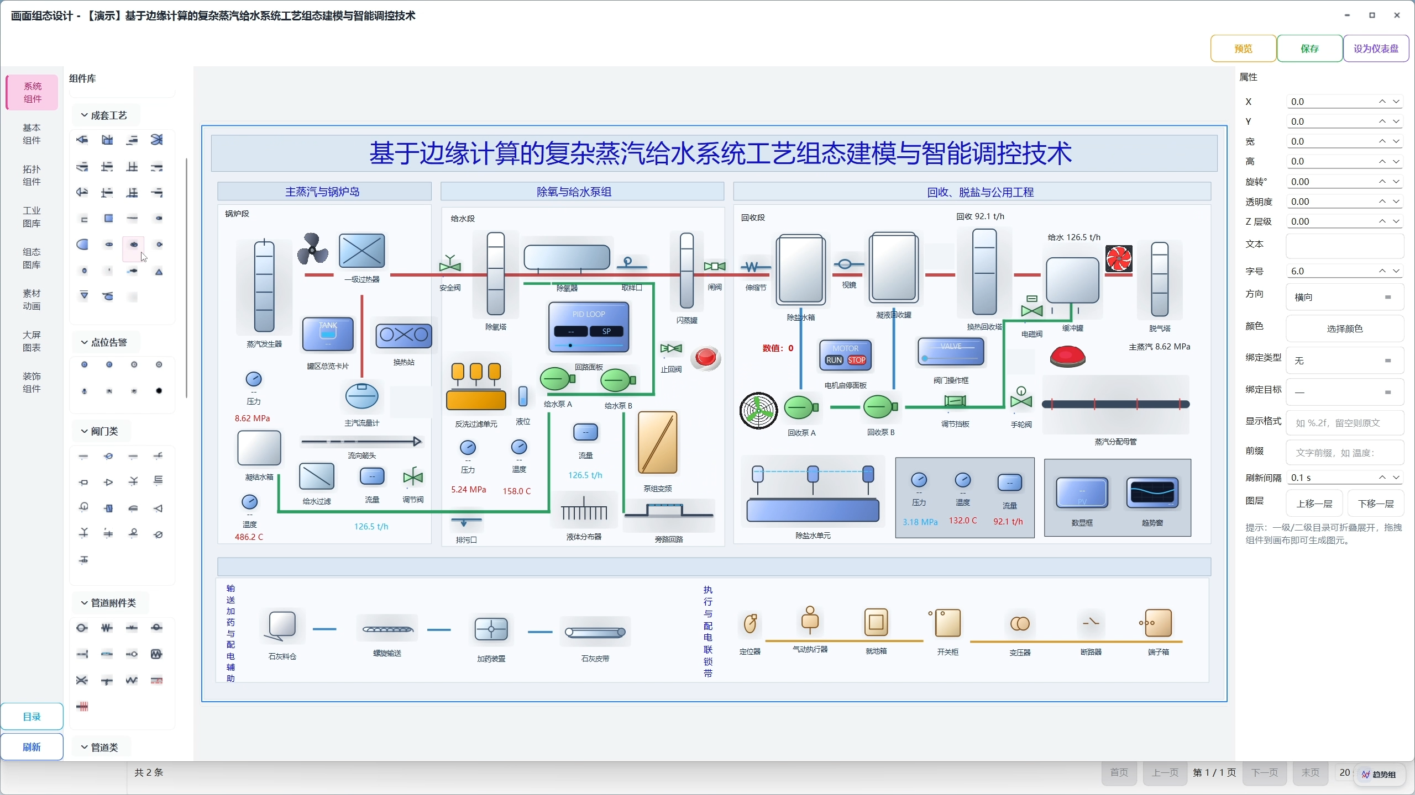The width and height of the screenshot is (1415, 795).
Task: Collapse the 管道附件类 category
Action: (x=109, y=603)
